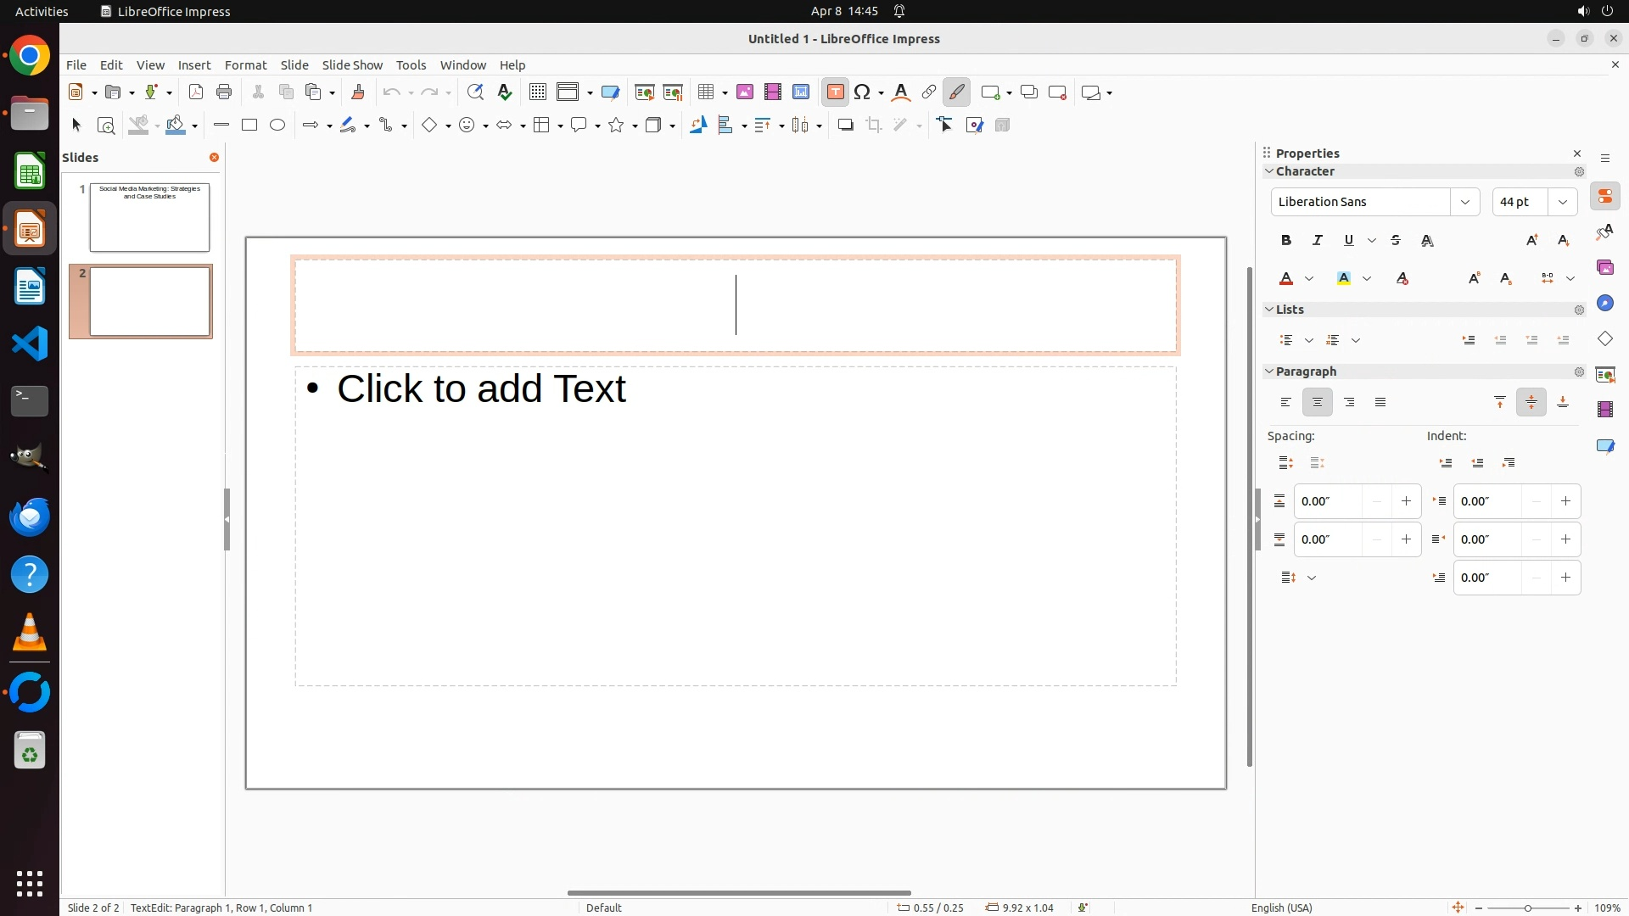Open the Slide Show menu
The image size is (1629, 916).
(x=352, y=65)
